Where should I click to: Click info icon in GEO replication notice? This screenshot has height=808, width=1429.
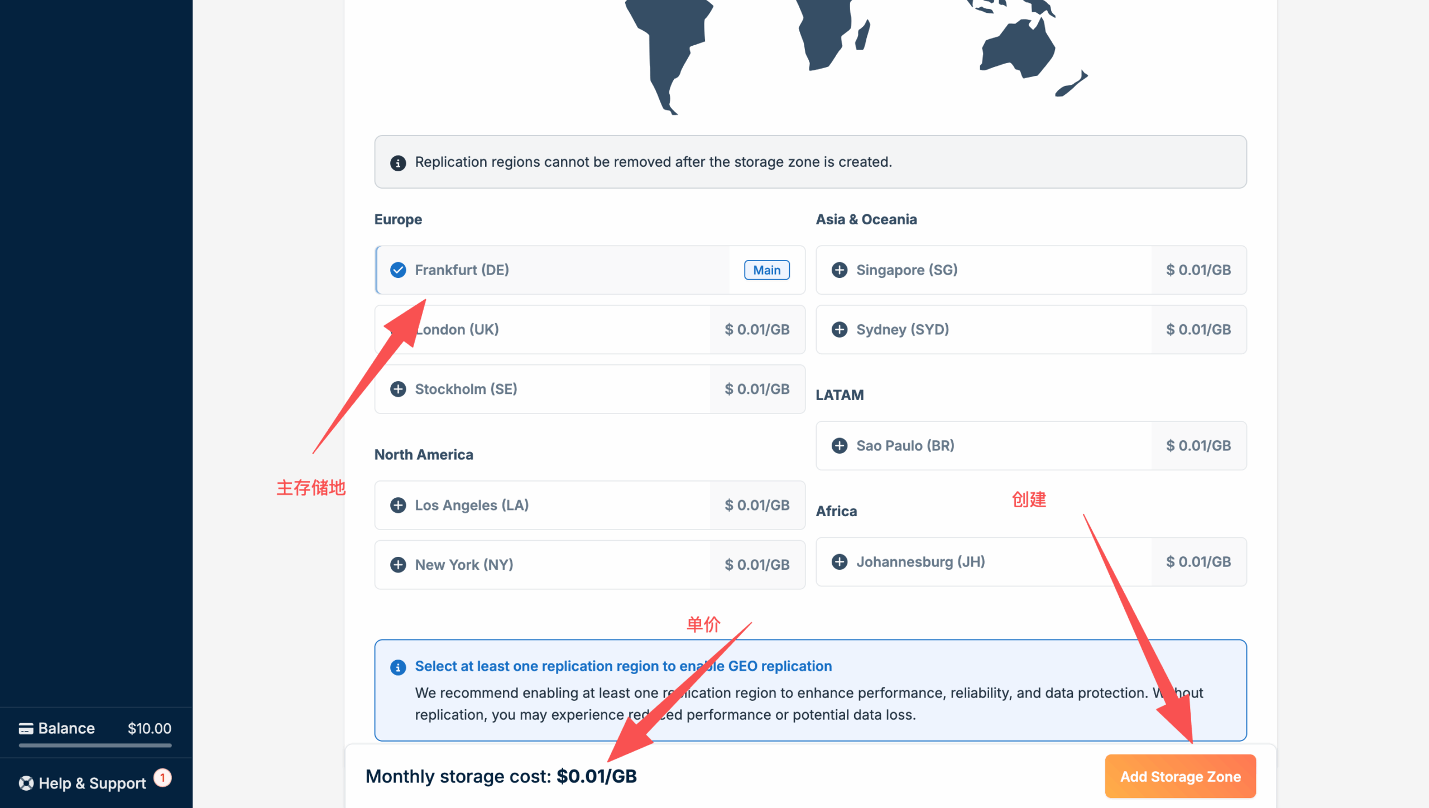(x=398, y=667)
